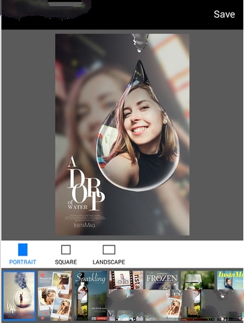Choose the film strip Insta template
244x323 pixels.
[126, 280]
